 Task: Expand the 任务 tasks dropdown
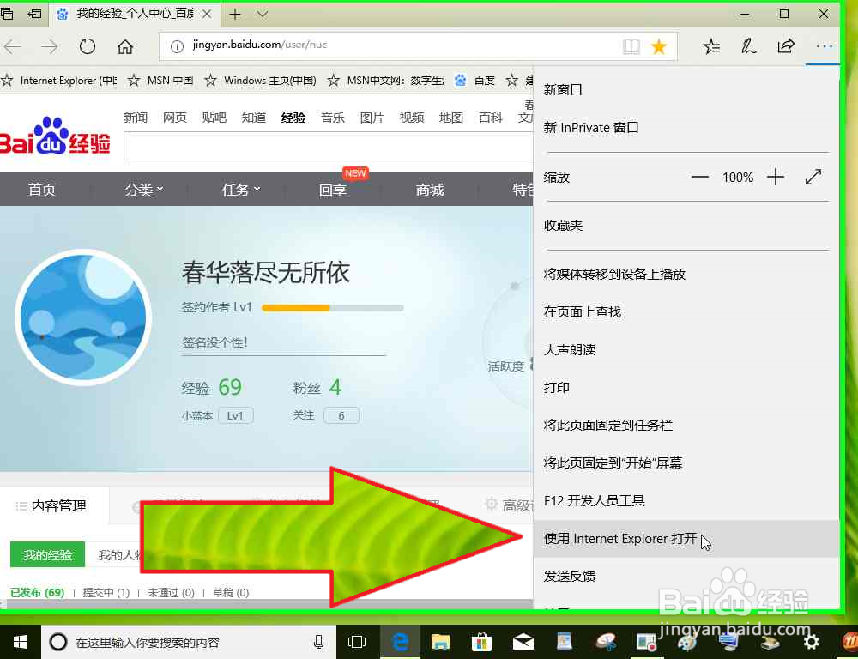pyautogui.click(x=240, y=190)
